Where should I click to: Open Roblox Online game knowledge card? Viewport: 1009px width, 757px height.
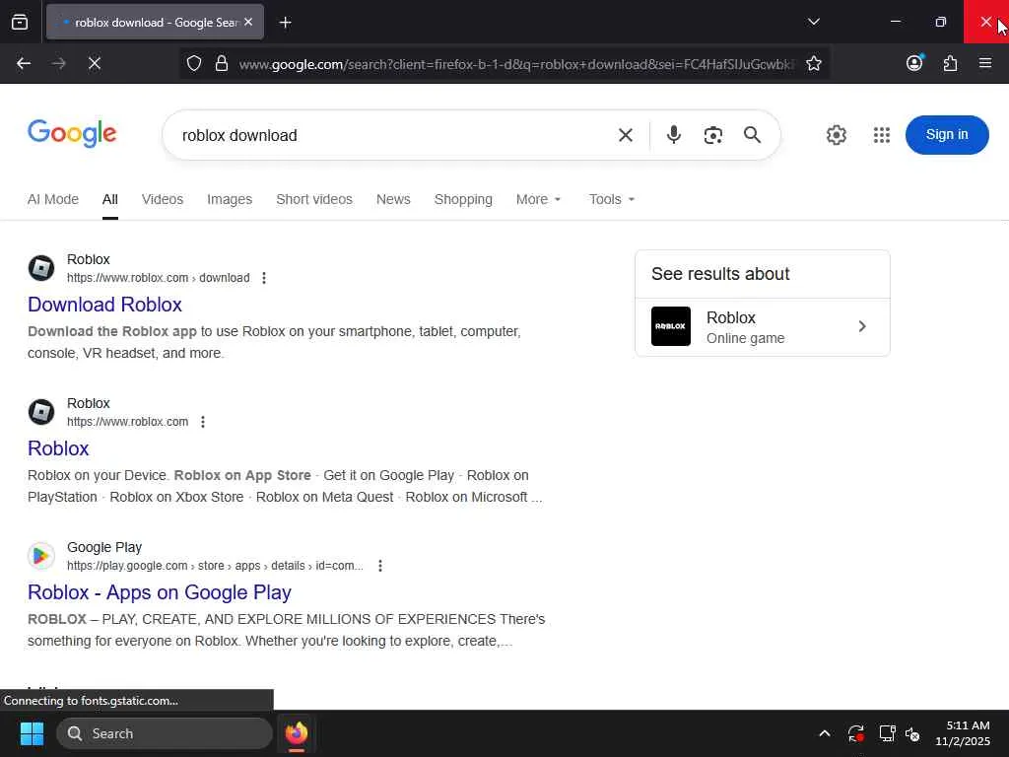pyautogui.click(x=763, y=327)
